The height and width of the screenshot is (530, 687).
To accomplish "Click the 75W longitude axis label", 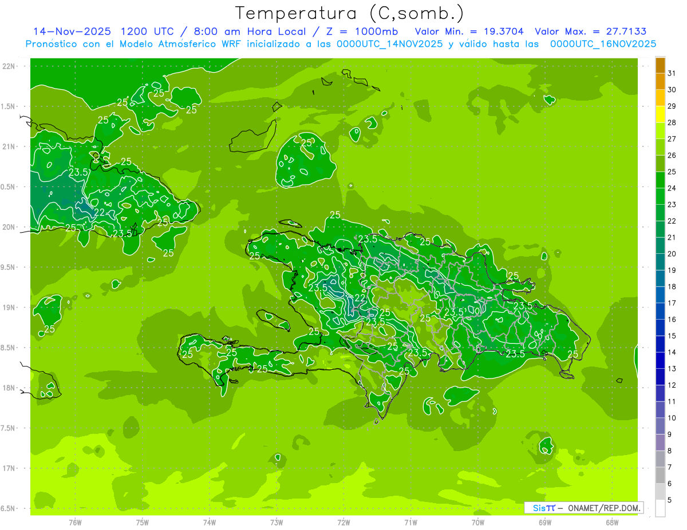I will pyautogui.click(x=143, y=523).
